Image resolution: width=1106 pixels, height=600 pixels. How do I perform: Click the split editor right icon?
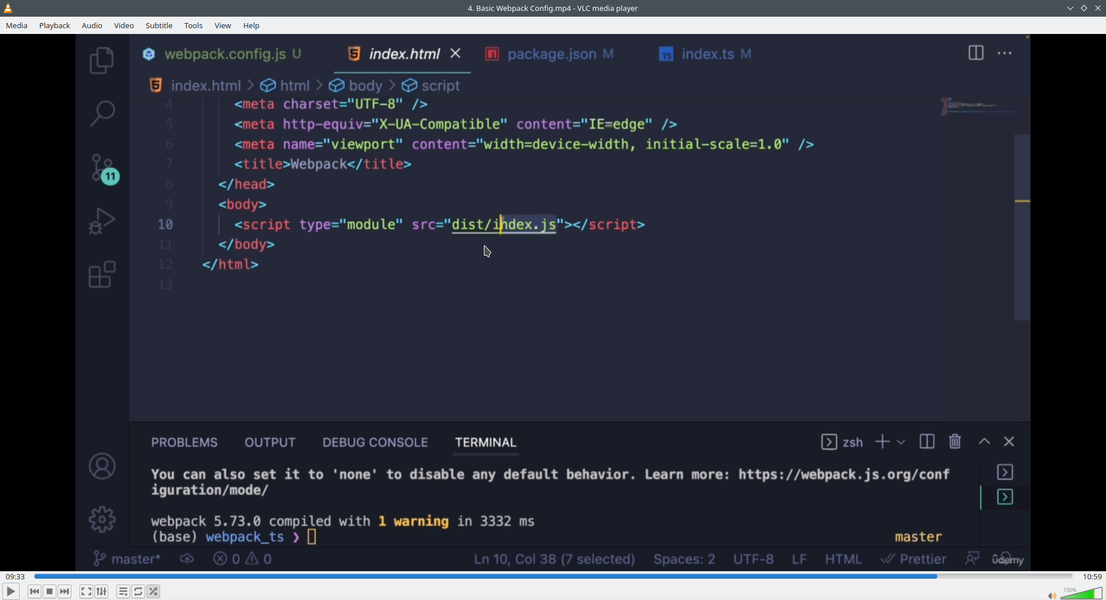click(976, 53)
